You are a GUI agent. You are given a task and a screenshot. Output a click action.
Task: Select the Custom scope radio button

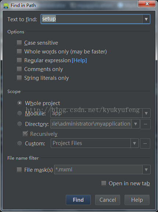[19, 143]
